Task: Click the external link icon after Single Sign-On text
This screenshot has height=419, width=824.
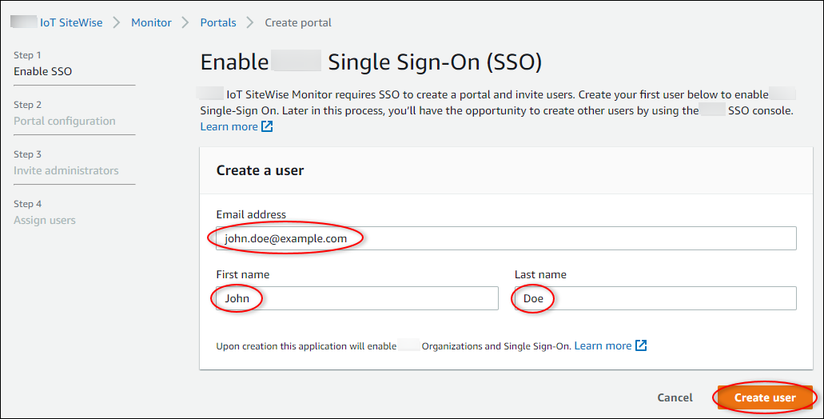Action: 641,346
